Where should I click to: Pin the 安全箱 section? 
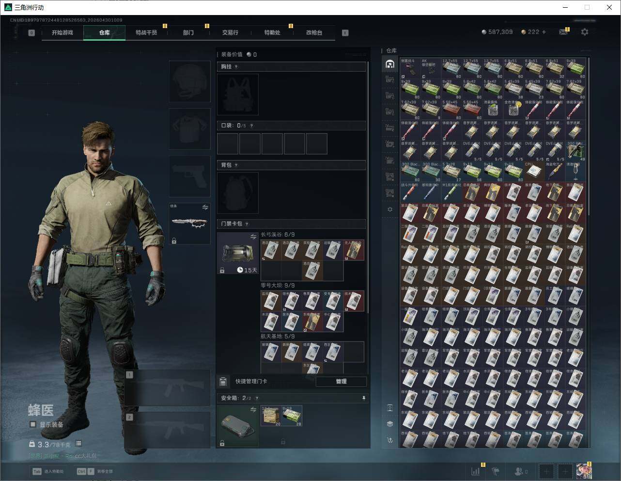(x=364, y=398)
